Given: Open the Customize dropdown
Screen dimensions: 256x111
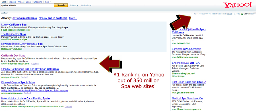Looking at the screenshot, I should pyautogui.click(x=86, y=5).
